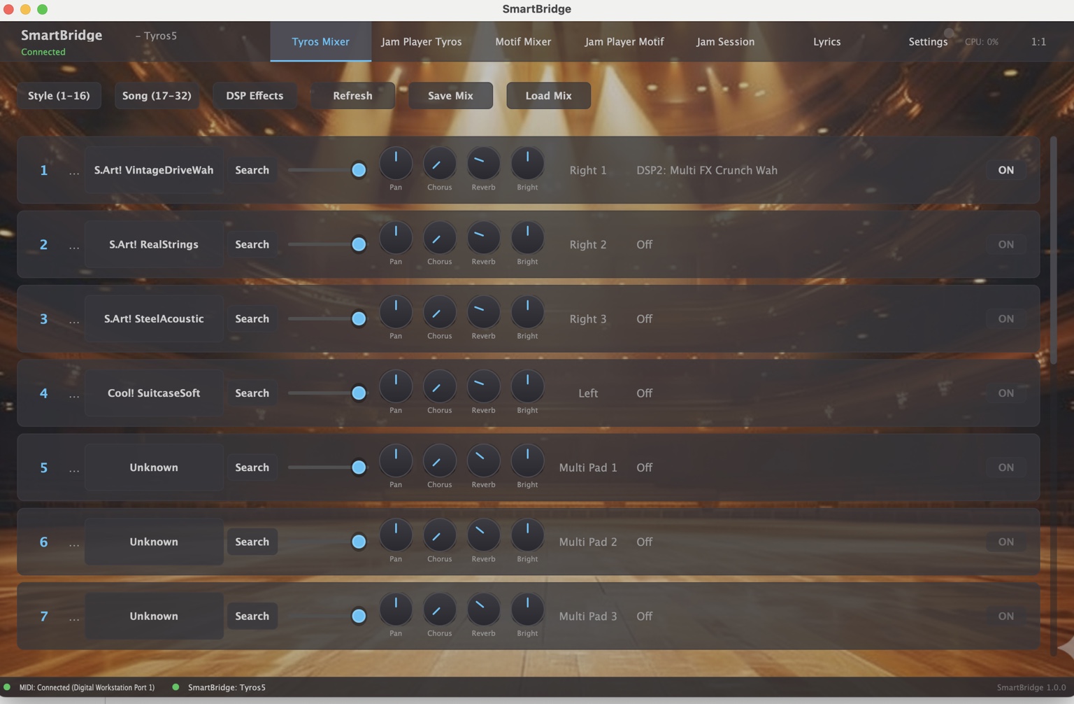Open the ellipsis menu on channel 2
1074x704 pixels.
tap(74, 245)
